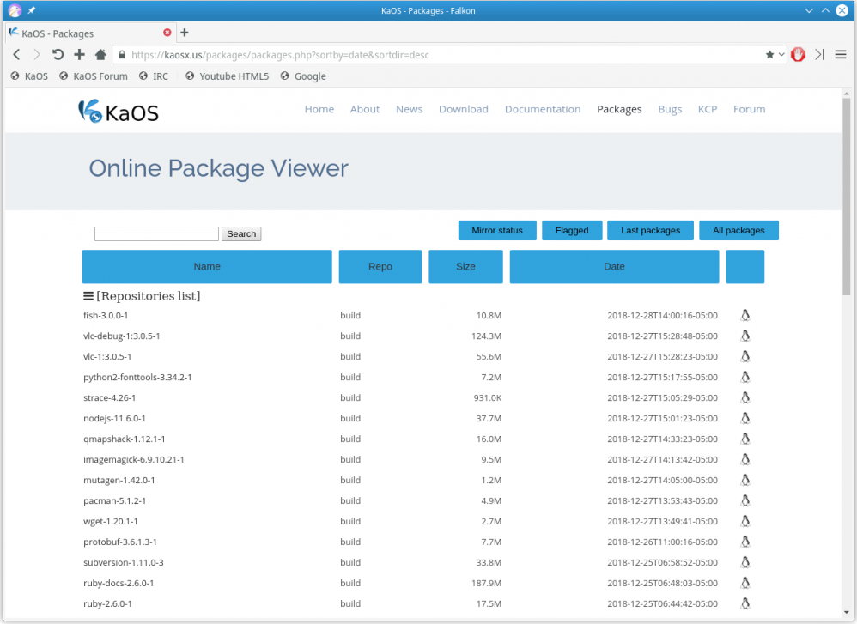This screenshot has height=624, width=857.
Task: Click the lock icon in address bar
Action: pos(122,55)
